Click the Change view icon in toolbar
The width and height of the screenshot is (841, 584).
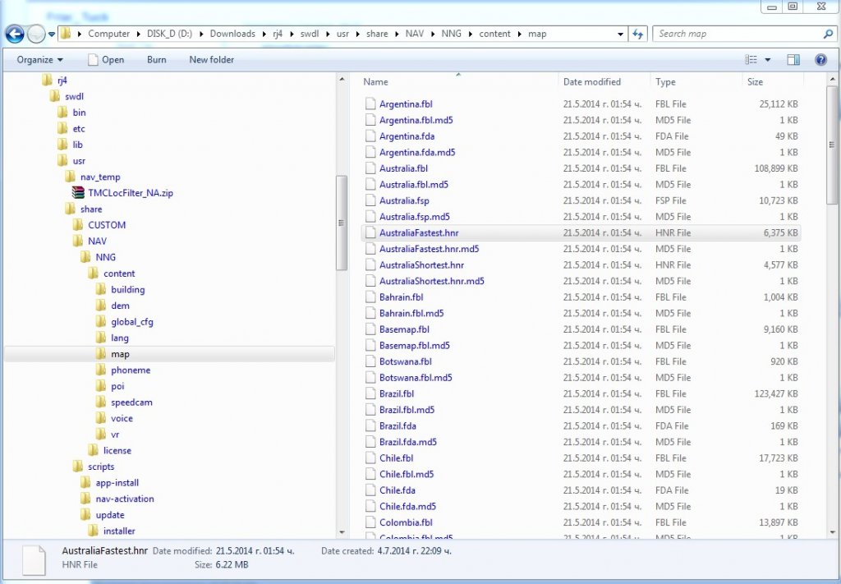tap(751, 60)
